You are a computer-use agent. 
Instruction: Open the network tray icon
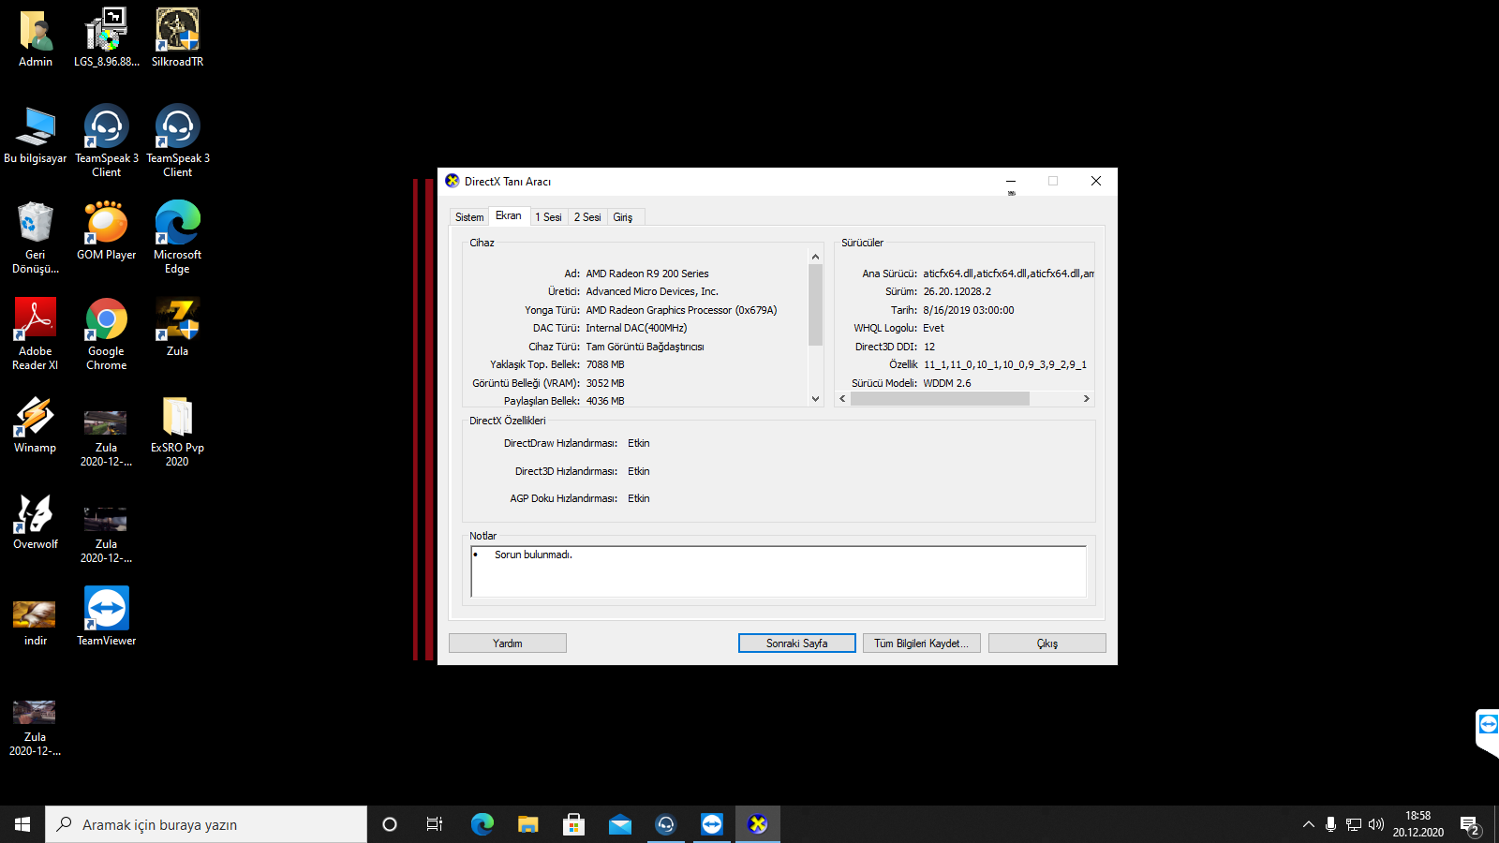pyautogui.click(x=1354, y=824)
